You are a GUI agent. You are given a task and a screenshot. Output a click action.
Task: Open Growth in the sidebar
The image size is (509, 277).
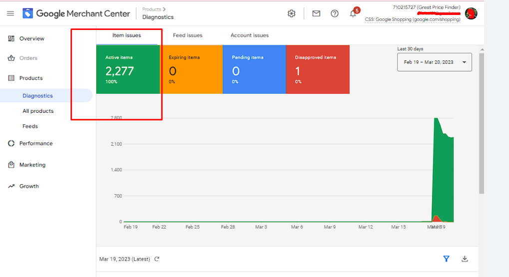(x=29, y=186)
